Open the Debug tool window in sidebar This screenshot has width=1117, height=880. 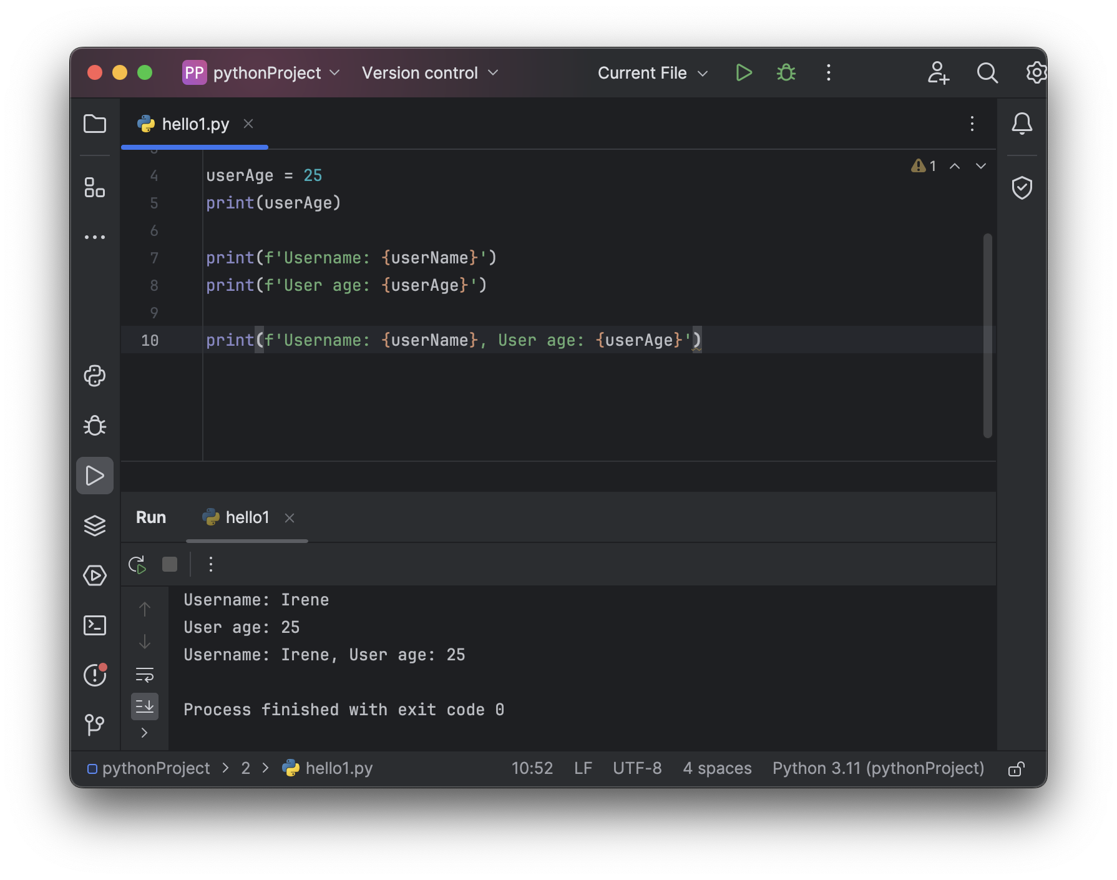[x=95, y=426]
